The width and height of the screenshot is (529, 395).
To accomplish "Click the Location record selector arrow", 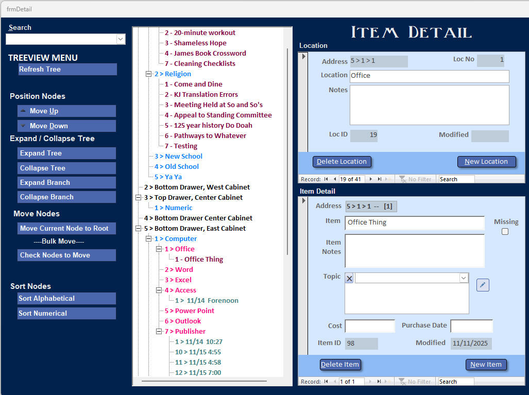I will (x=303, y=56).
